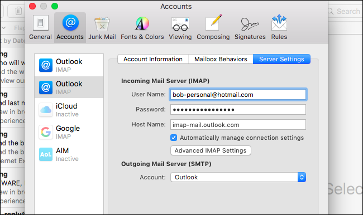Uncheck Automatically manage connection settings
Viewport: 363px width, 215px height.
(x=174, y=138)
